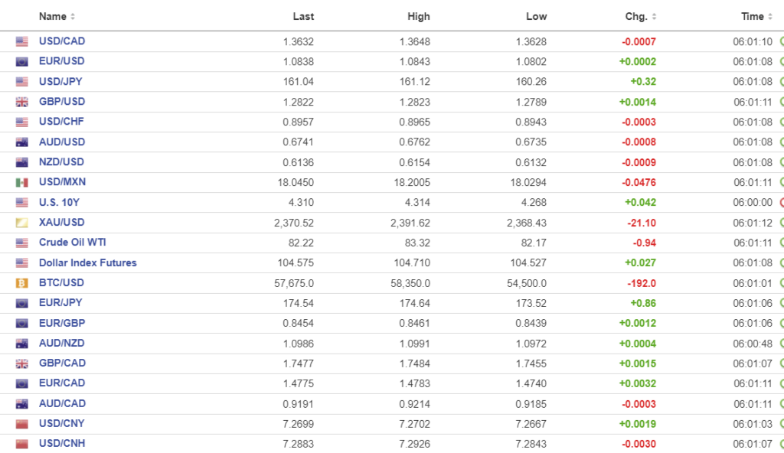Image resolution: width=784 pixels, height=453 pixels.
Task: Click the UK flag icon beside GBP/USD
Action: point(21,102)
